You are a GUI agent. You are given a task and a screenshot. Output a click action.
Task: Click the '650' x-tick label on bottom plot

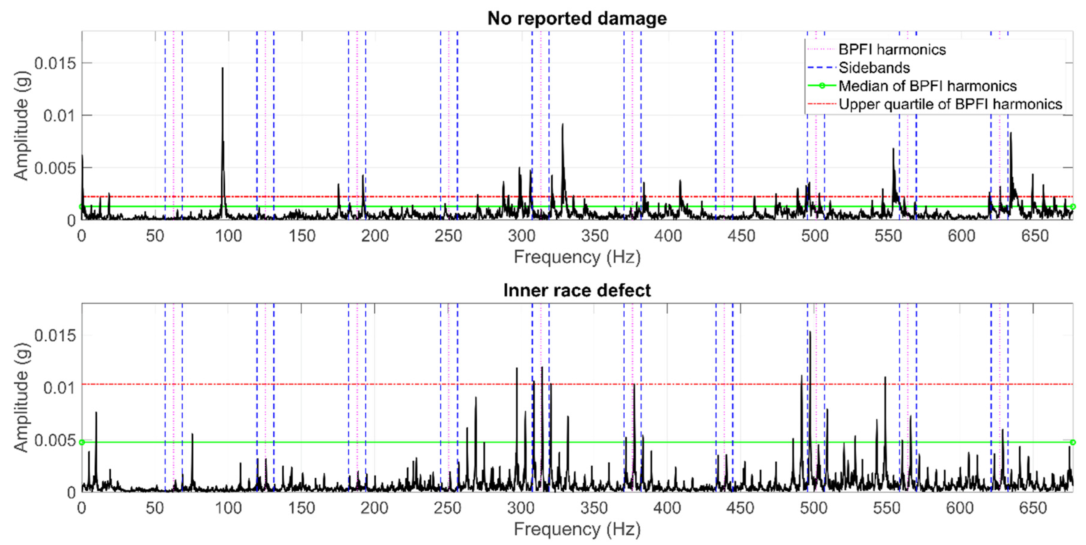click(1033, 508)
